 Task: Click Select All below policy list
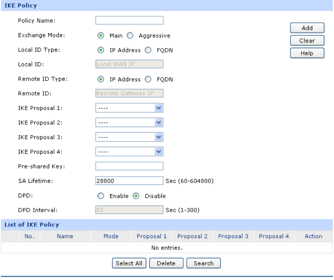[x=129, y=263]
